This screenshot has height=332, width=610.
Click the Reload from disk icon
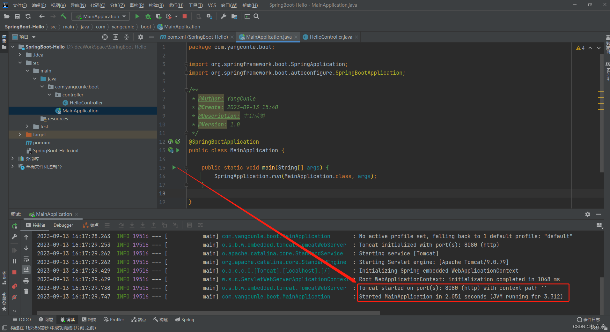click(x=28, y=16)
